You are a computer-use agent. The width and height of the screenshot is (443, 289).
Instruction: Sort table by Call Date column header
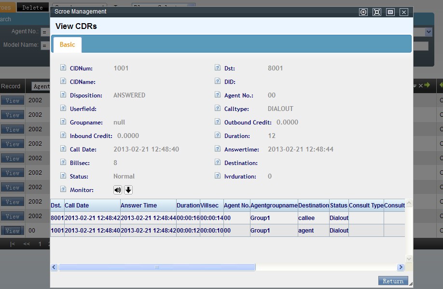coord(77,206)
